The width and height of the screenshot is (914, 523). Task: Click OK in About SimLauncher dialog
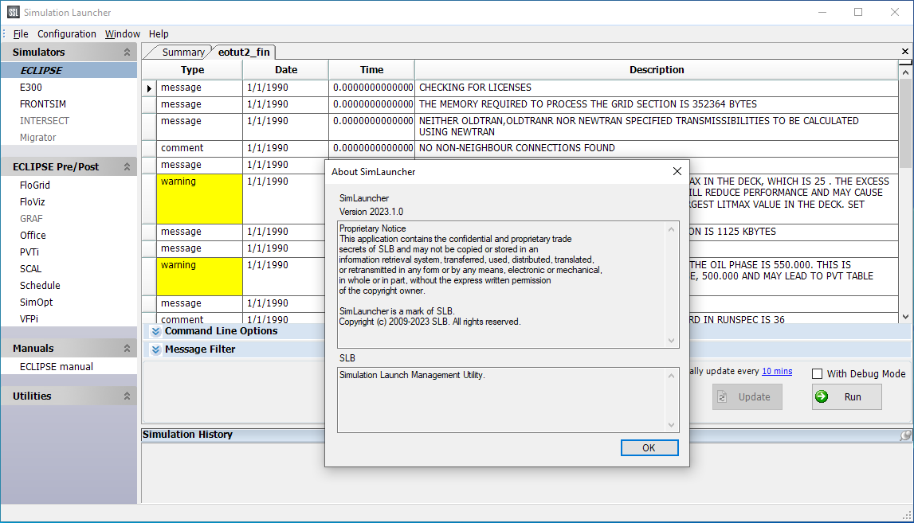click(649, 448)
